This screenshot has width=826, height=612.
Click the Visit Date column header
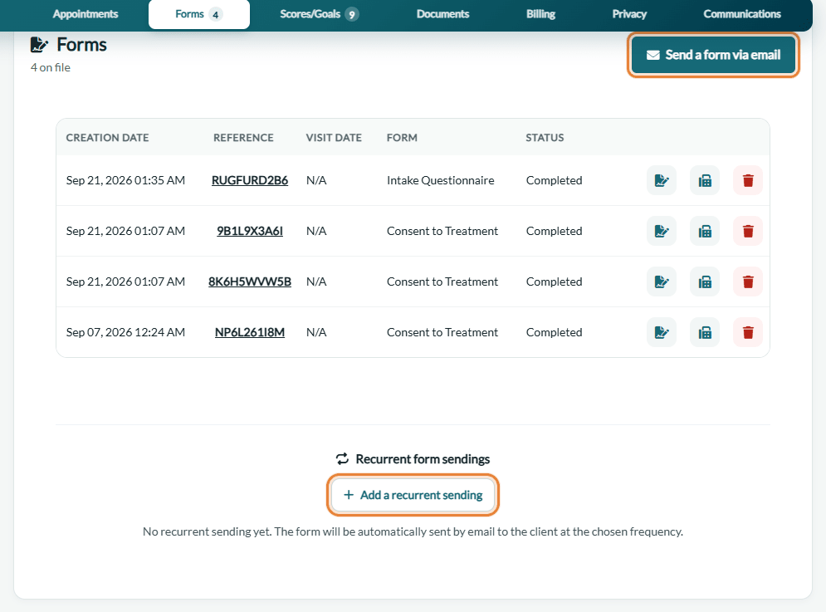coord(334,138)
